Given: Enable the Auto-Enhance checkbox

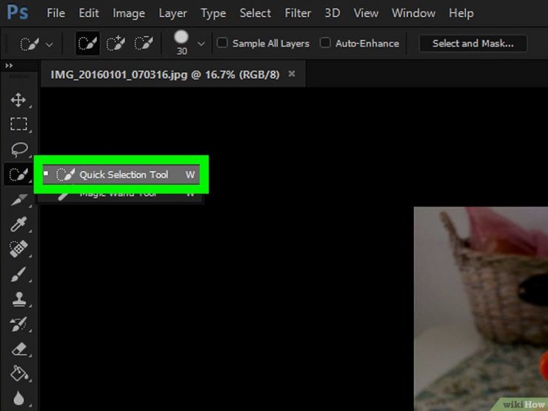Looking at the screenshot, I should click(325, 43).
